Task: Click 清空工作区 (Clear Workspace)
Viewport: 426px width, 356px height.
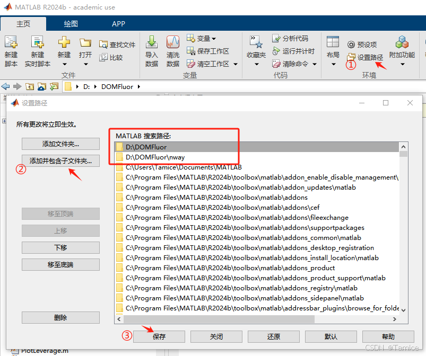Action: (207, 64)
